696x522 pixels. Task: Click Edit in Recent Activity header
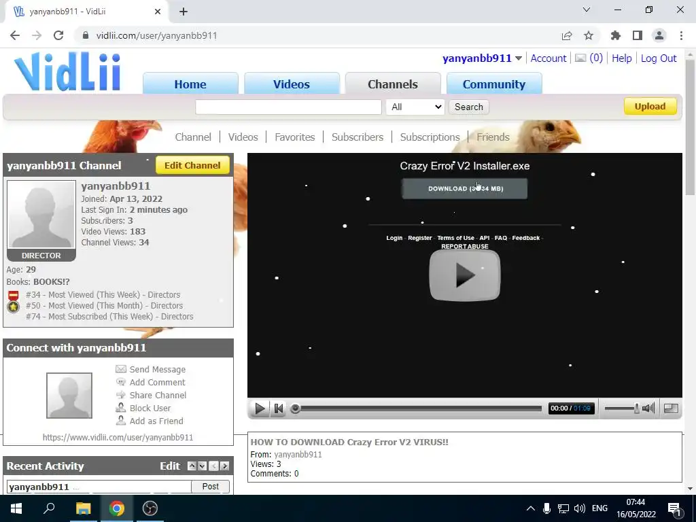tap(170, 466)
